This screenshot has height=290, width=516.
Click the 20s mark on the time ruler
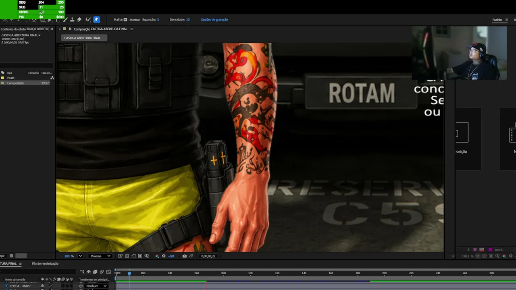click(x=384, y=273)
